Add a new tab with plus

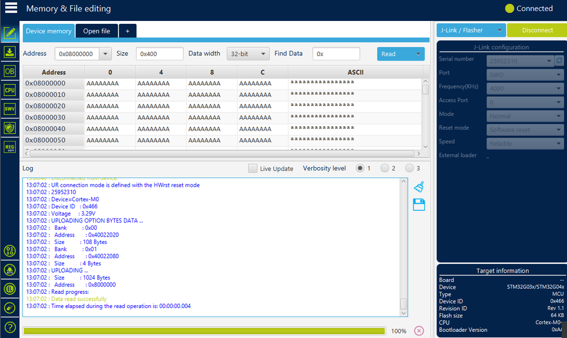tap(127, 31)
